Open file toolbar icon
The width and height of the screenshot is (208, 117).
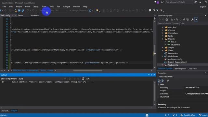click(16, 10)
